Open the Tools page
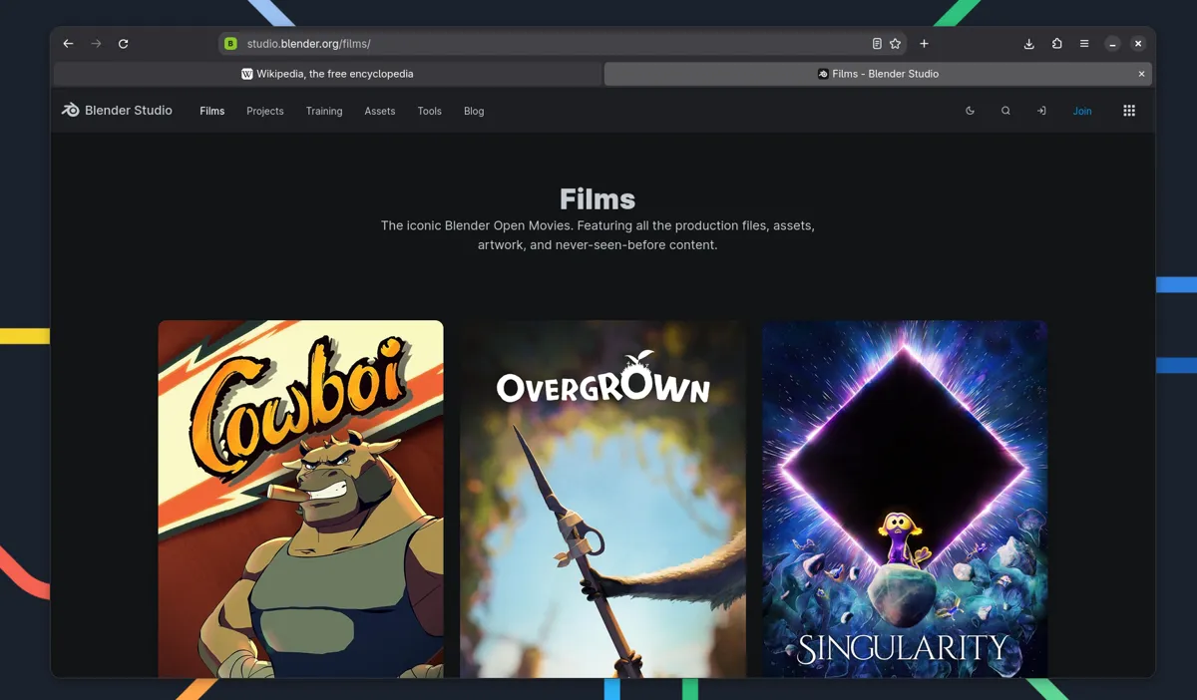 pos(430,112)
